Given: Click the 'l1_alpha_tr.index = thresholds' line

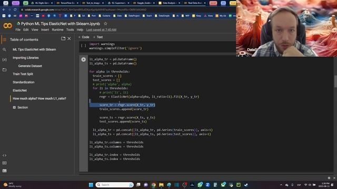Looking at the screenshot, I should click(115, 155).
